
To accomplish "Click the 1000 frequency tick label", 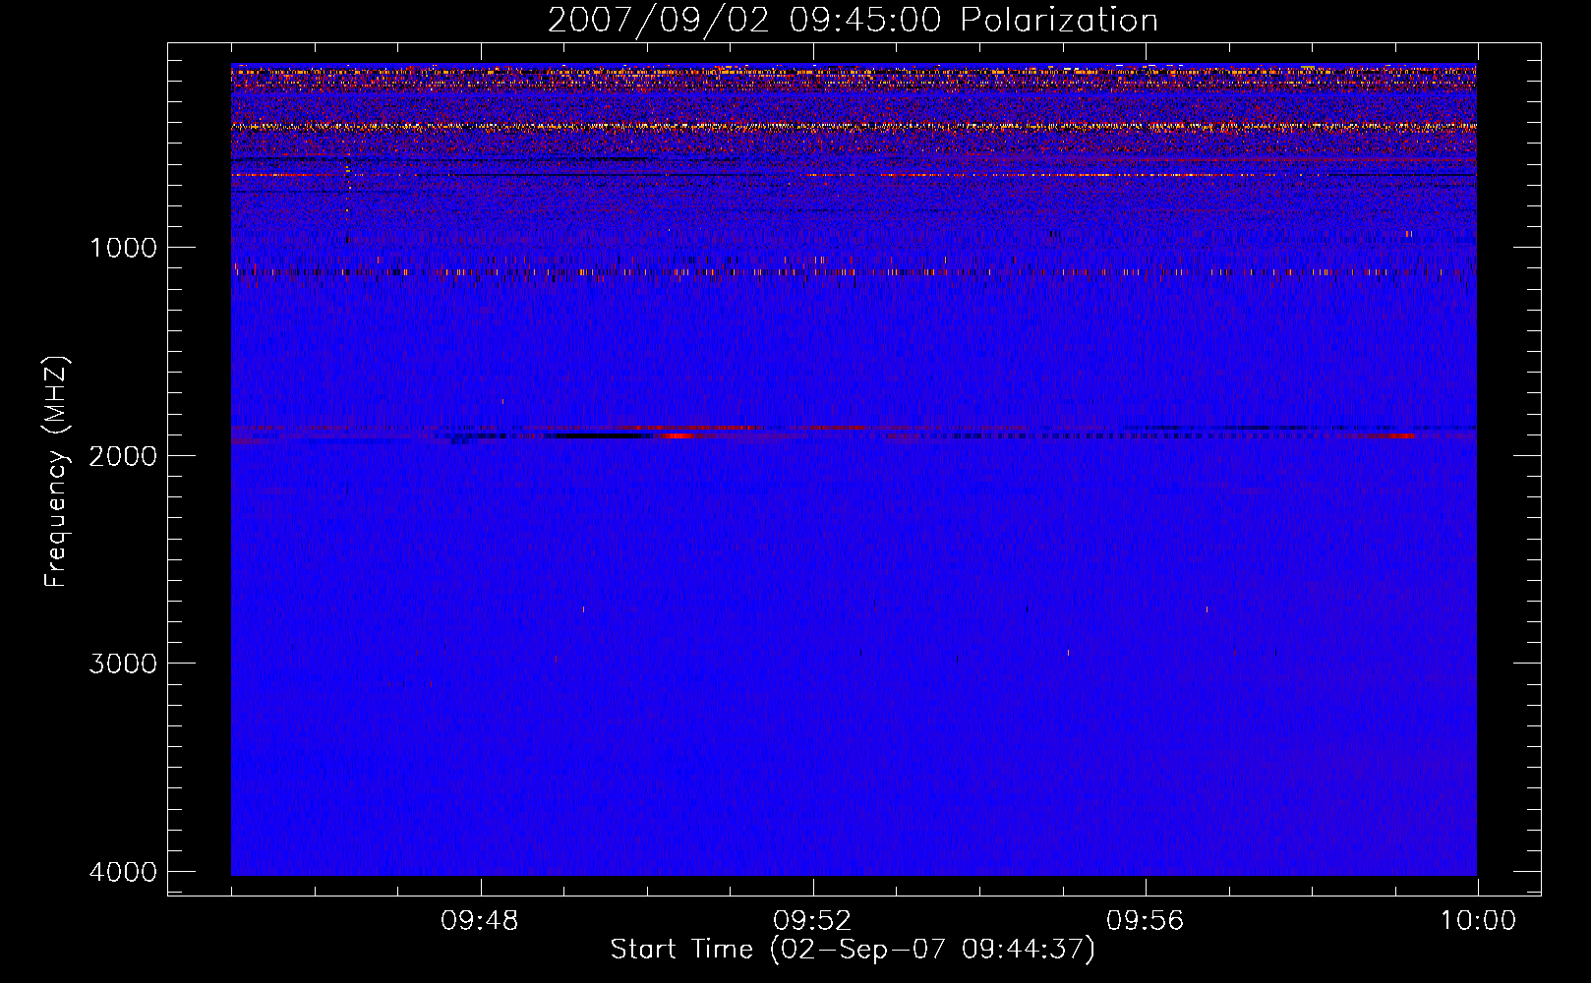I will (x=123, y=247).
